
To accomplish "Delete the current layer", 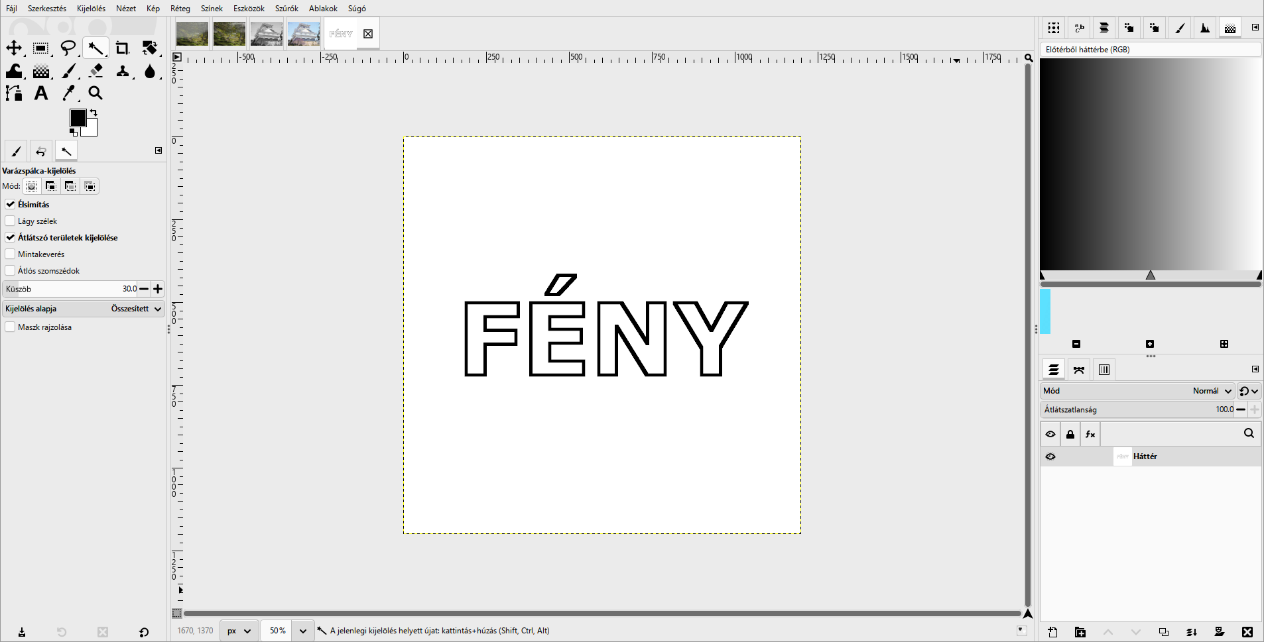I will point(1247,632).
